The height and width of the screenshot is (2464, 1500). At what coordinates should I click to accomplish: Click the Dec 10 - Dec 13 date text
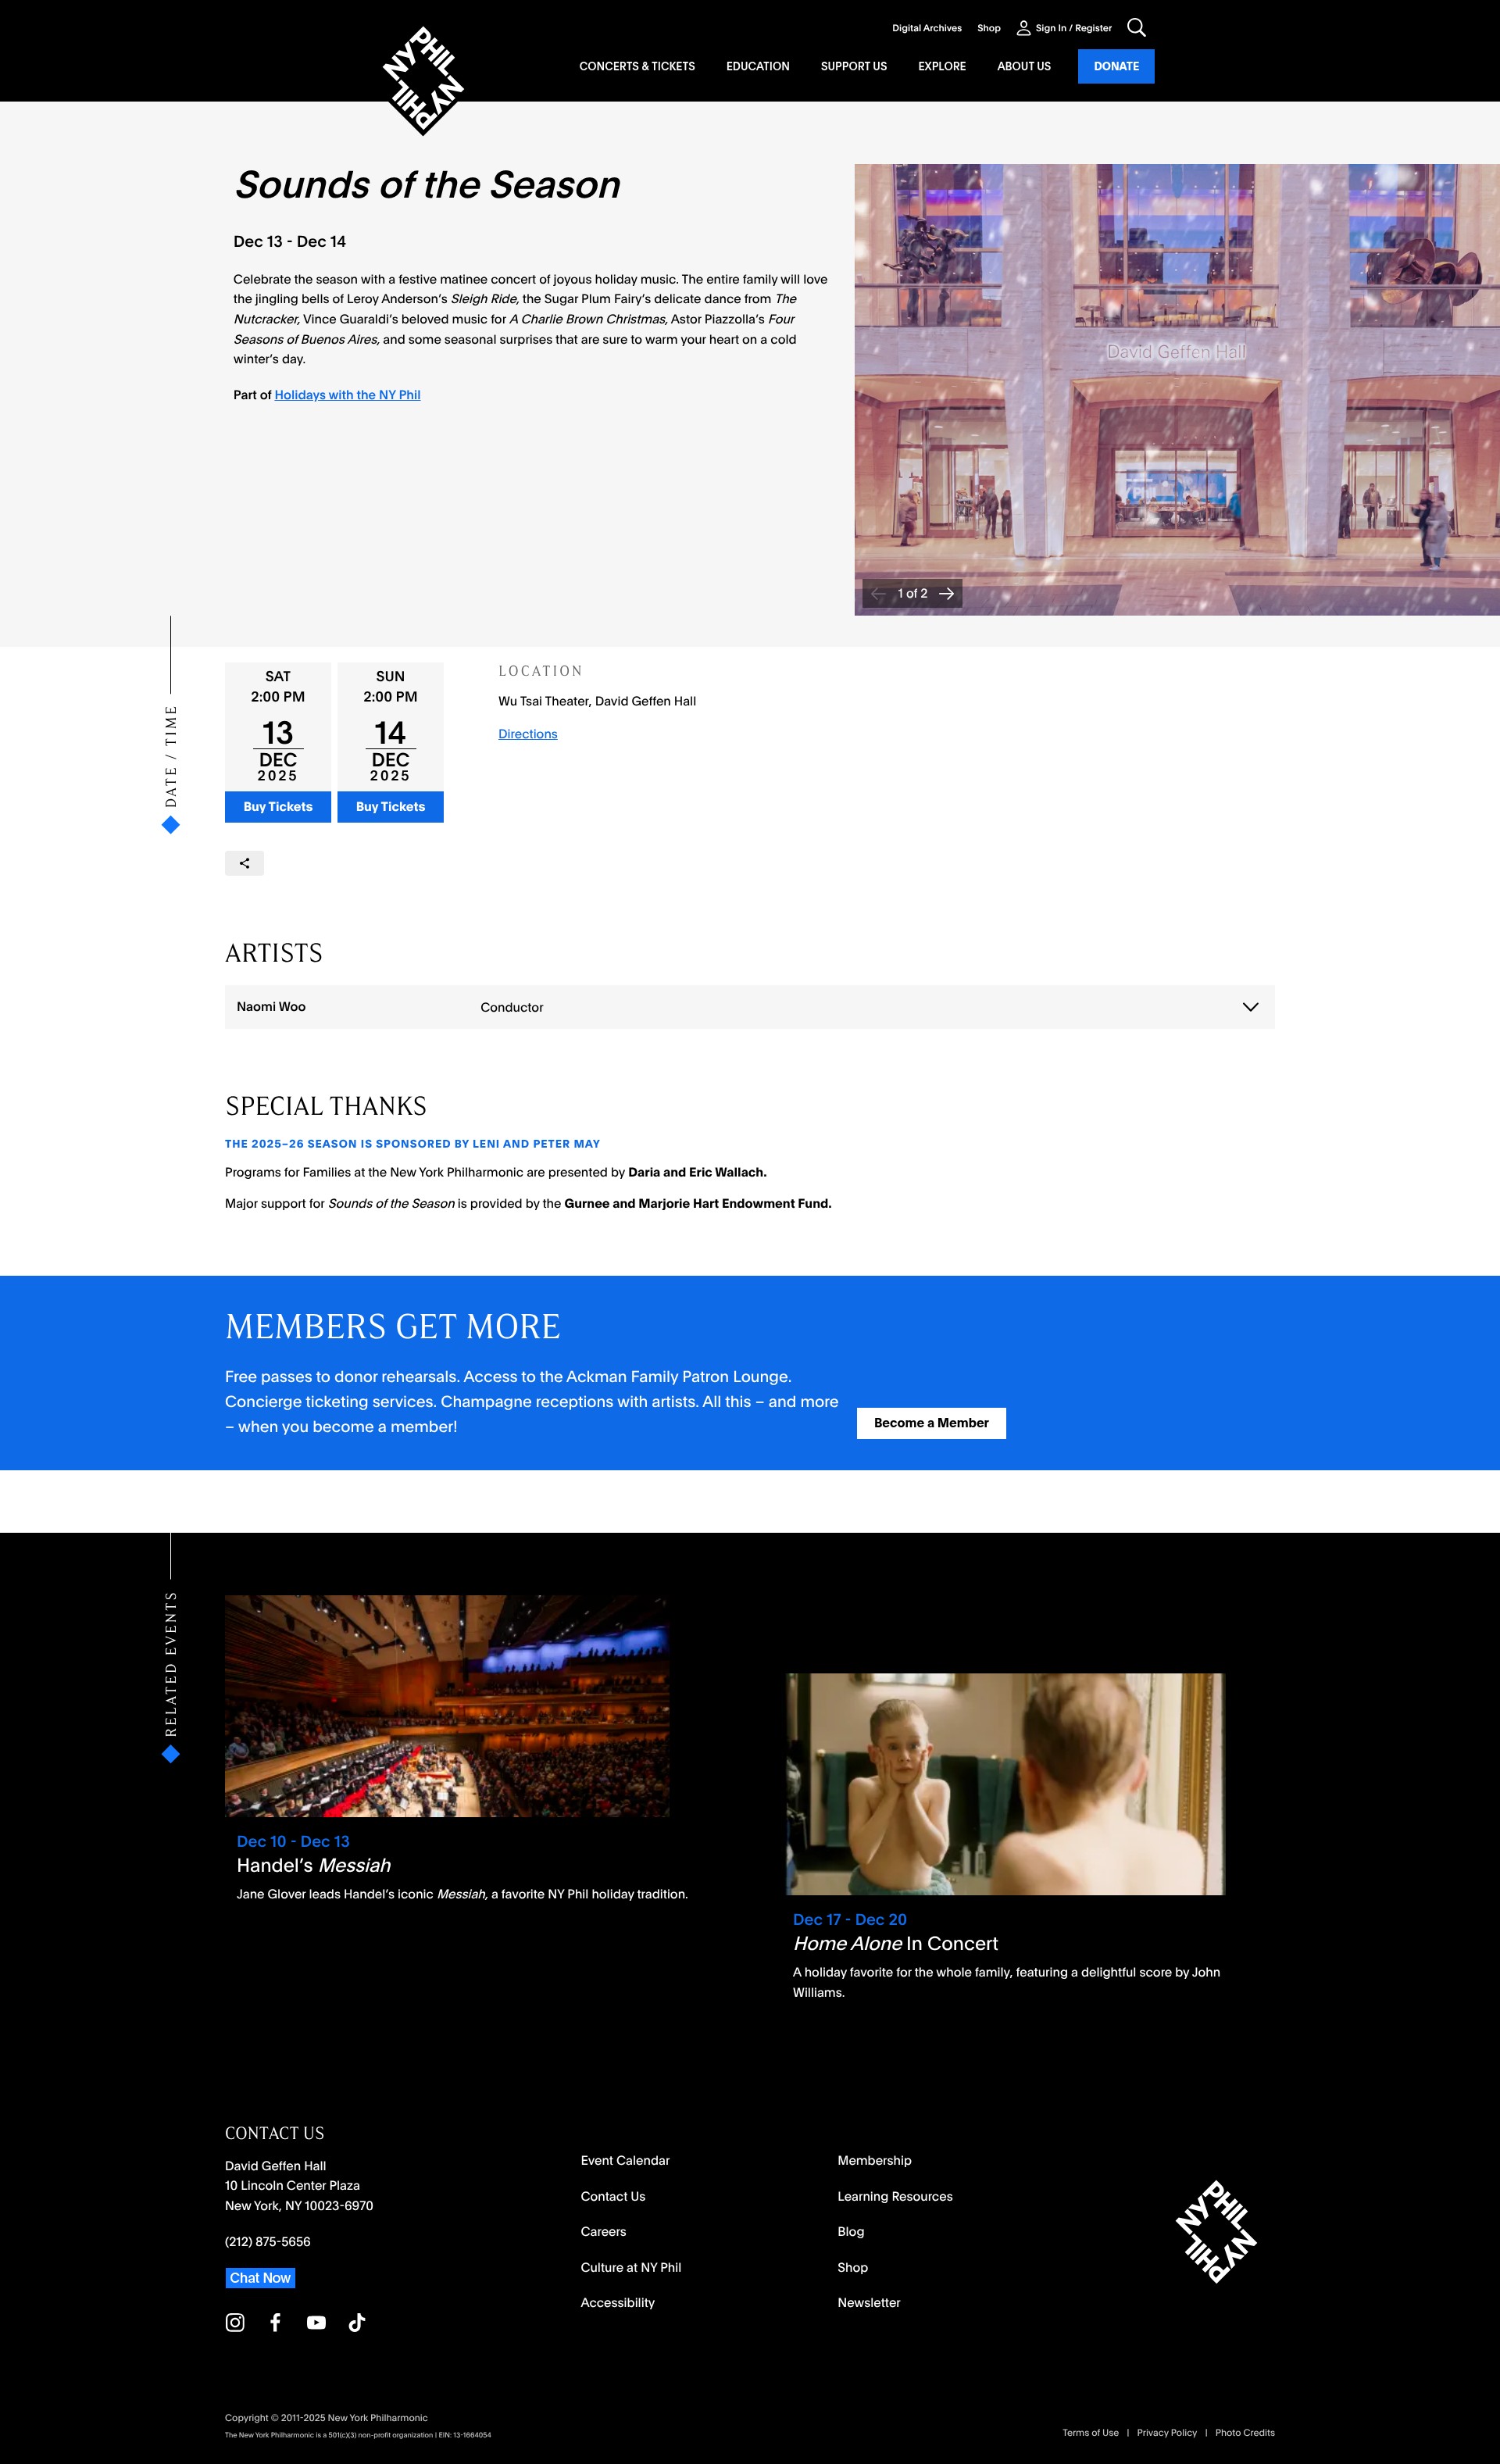[x=293, y=1841]
